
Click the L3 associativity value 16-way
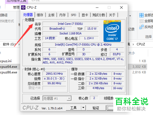pyautogui.click(x=118, y=88)
